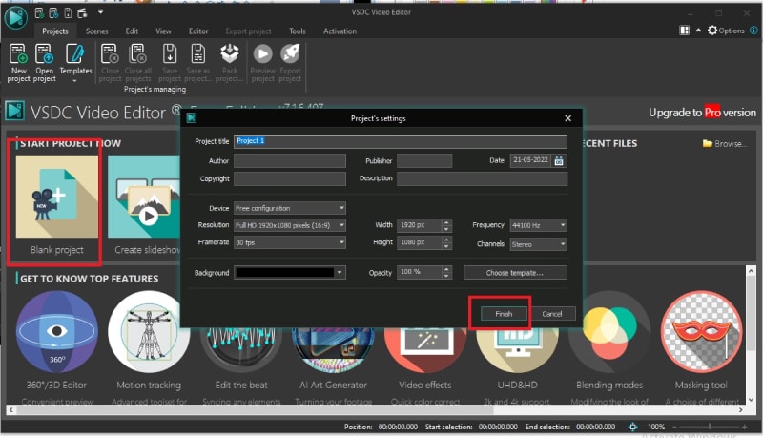Screen dimensions: 763x438
Task: Click the Cancel button
Action: 552,314
